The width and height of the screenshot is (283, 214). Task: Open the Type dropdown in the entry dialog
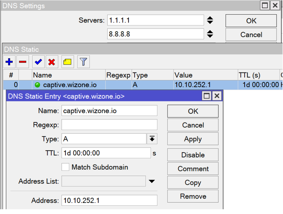(x=152, y=139)
